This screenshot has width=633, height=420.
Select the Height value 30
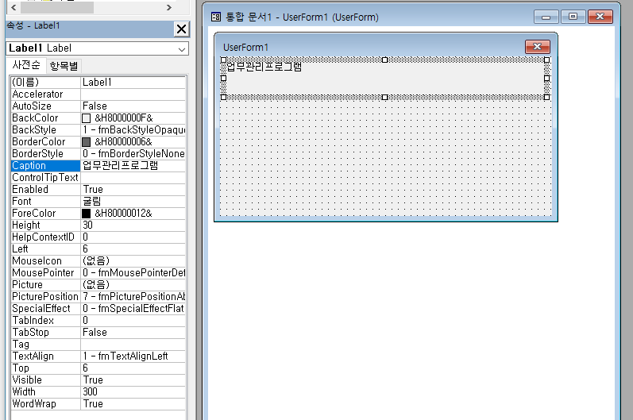(x=133, y=225)
